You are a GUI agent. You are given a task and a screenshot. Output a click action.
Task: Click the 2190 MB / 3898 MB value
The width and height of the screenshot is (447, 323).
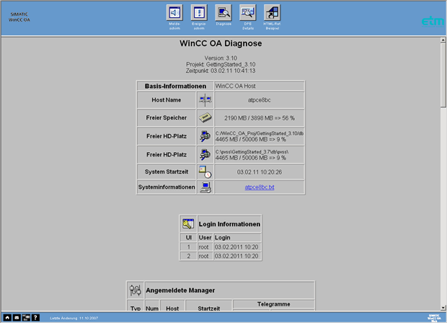(260, 118)
